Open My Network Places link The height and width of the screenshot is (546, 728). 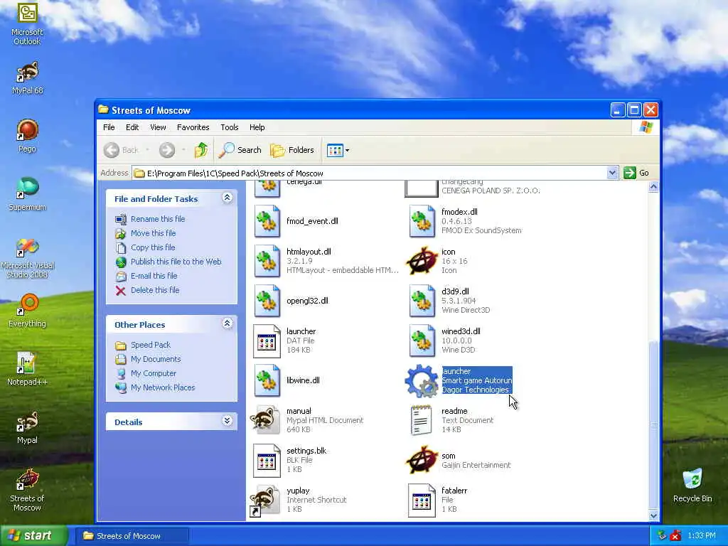[163, 387]
